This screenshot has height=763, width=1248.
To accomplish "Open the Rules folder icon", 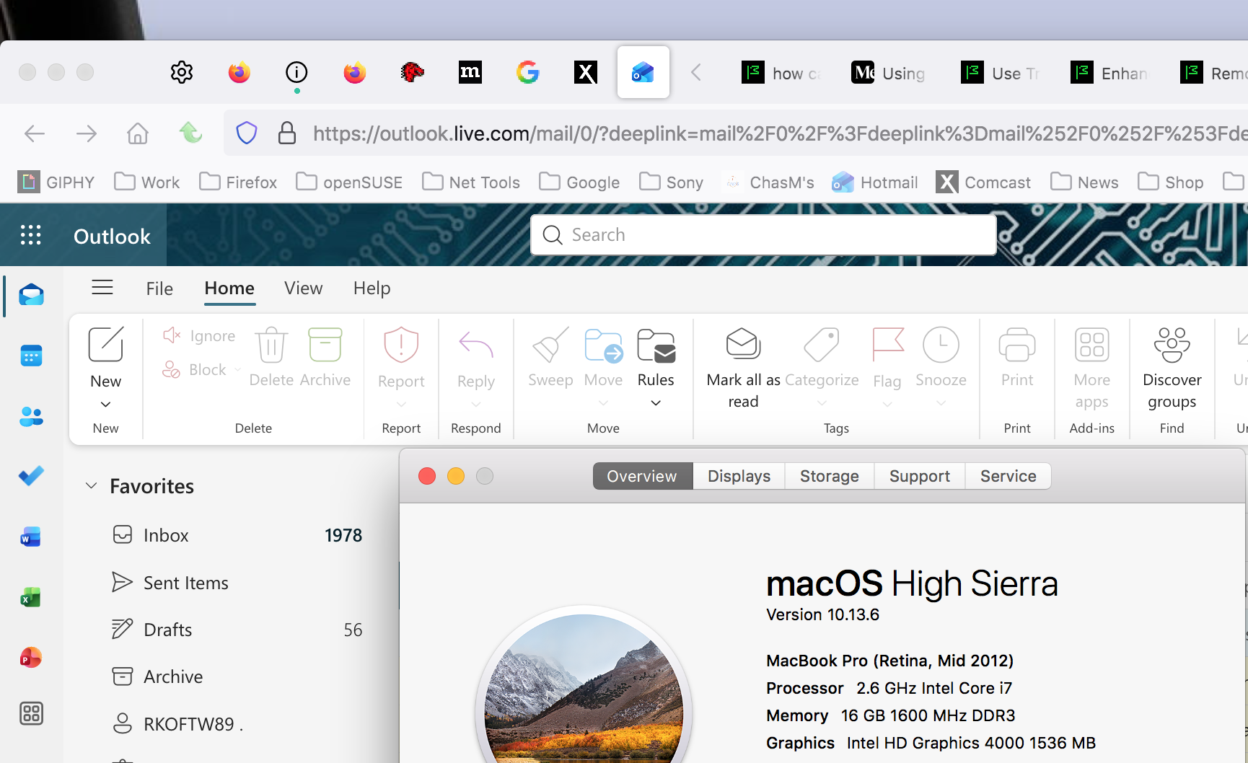I will [656, 345].
